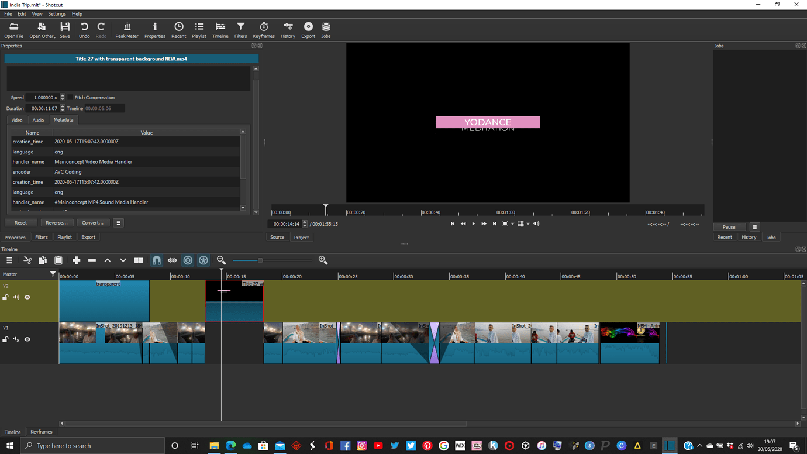Open player volume control
The image size is (807, 454).
[536, 224]
